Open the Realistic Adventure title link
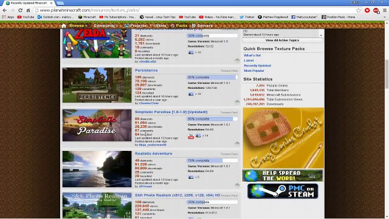 point(154,154)
